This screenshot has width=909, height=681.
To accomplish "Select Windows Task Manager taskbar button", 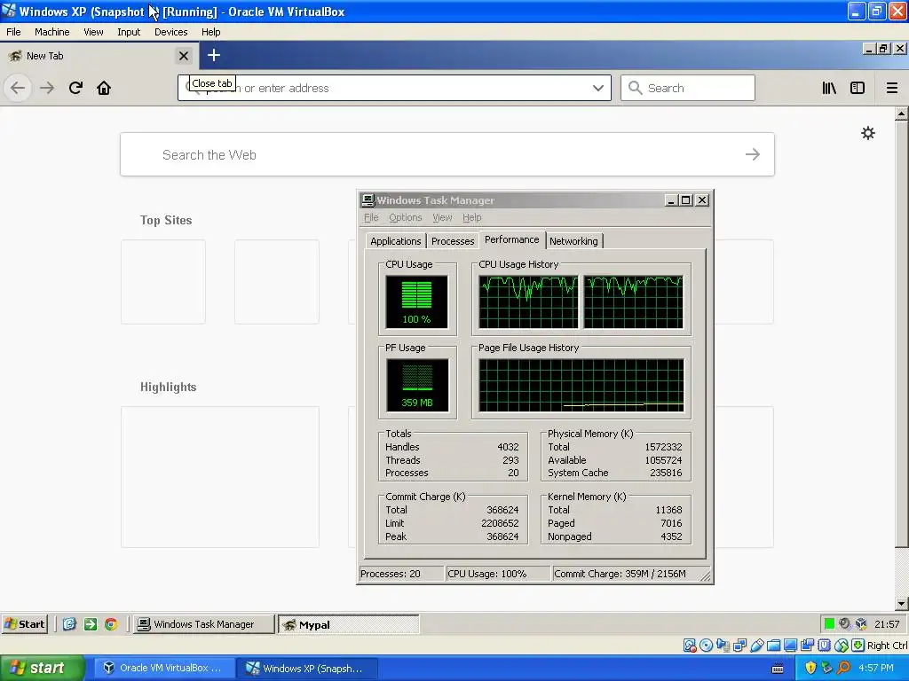I will click(x=204, y=624).
